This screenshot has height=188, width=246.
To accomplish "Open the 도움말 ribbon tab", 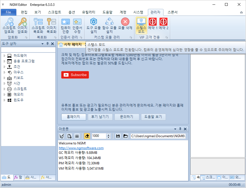I will click(x=107, y=12).
